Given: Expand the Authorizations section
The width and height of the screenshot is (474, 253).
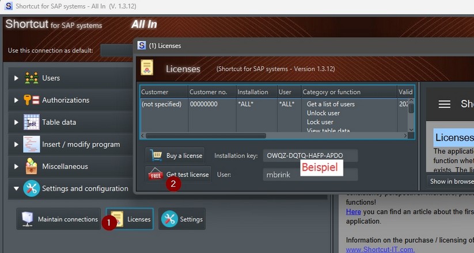Looking at the screenshot, I should coord(16,100).
